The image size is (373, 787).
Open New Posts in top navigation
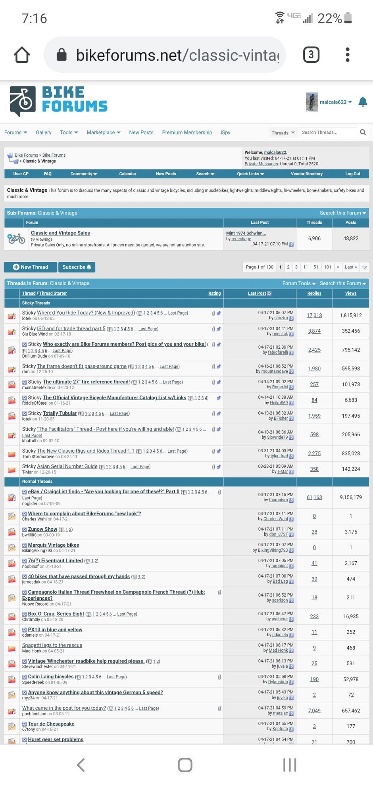click(141, 132)
